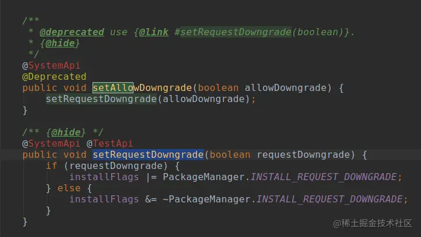Screen dimensions: 421x237
Task: Click boolean keyword in setRequestDowngrade signature
Action: [x=230, y=155]
